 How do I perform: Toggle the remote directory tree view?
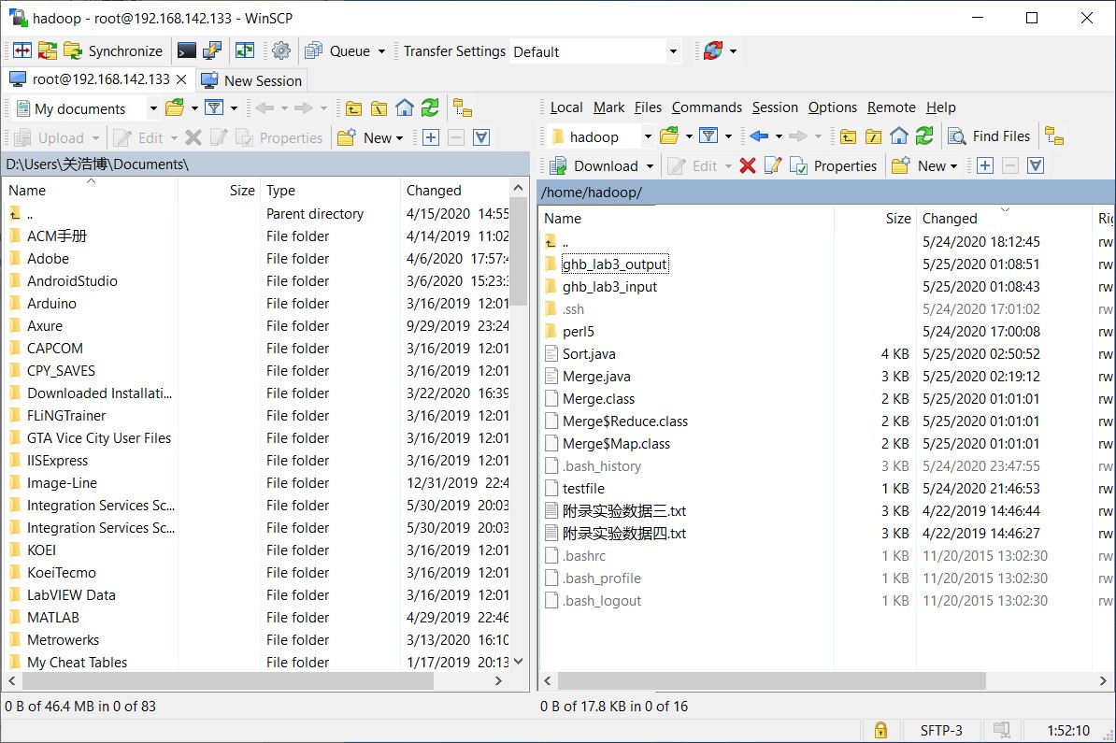[1054, 136]
